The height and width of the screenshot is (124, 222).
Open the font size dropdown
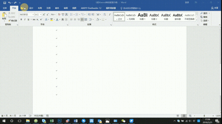tap(41, 14)
